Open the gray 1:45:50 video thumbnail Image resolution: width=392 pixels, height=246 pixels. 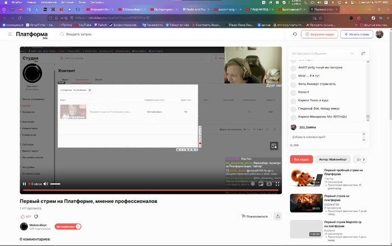point(306,229)
